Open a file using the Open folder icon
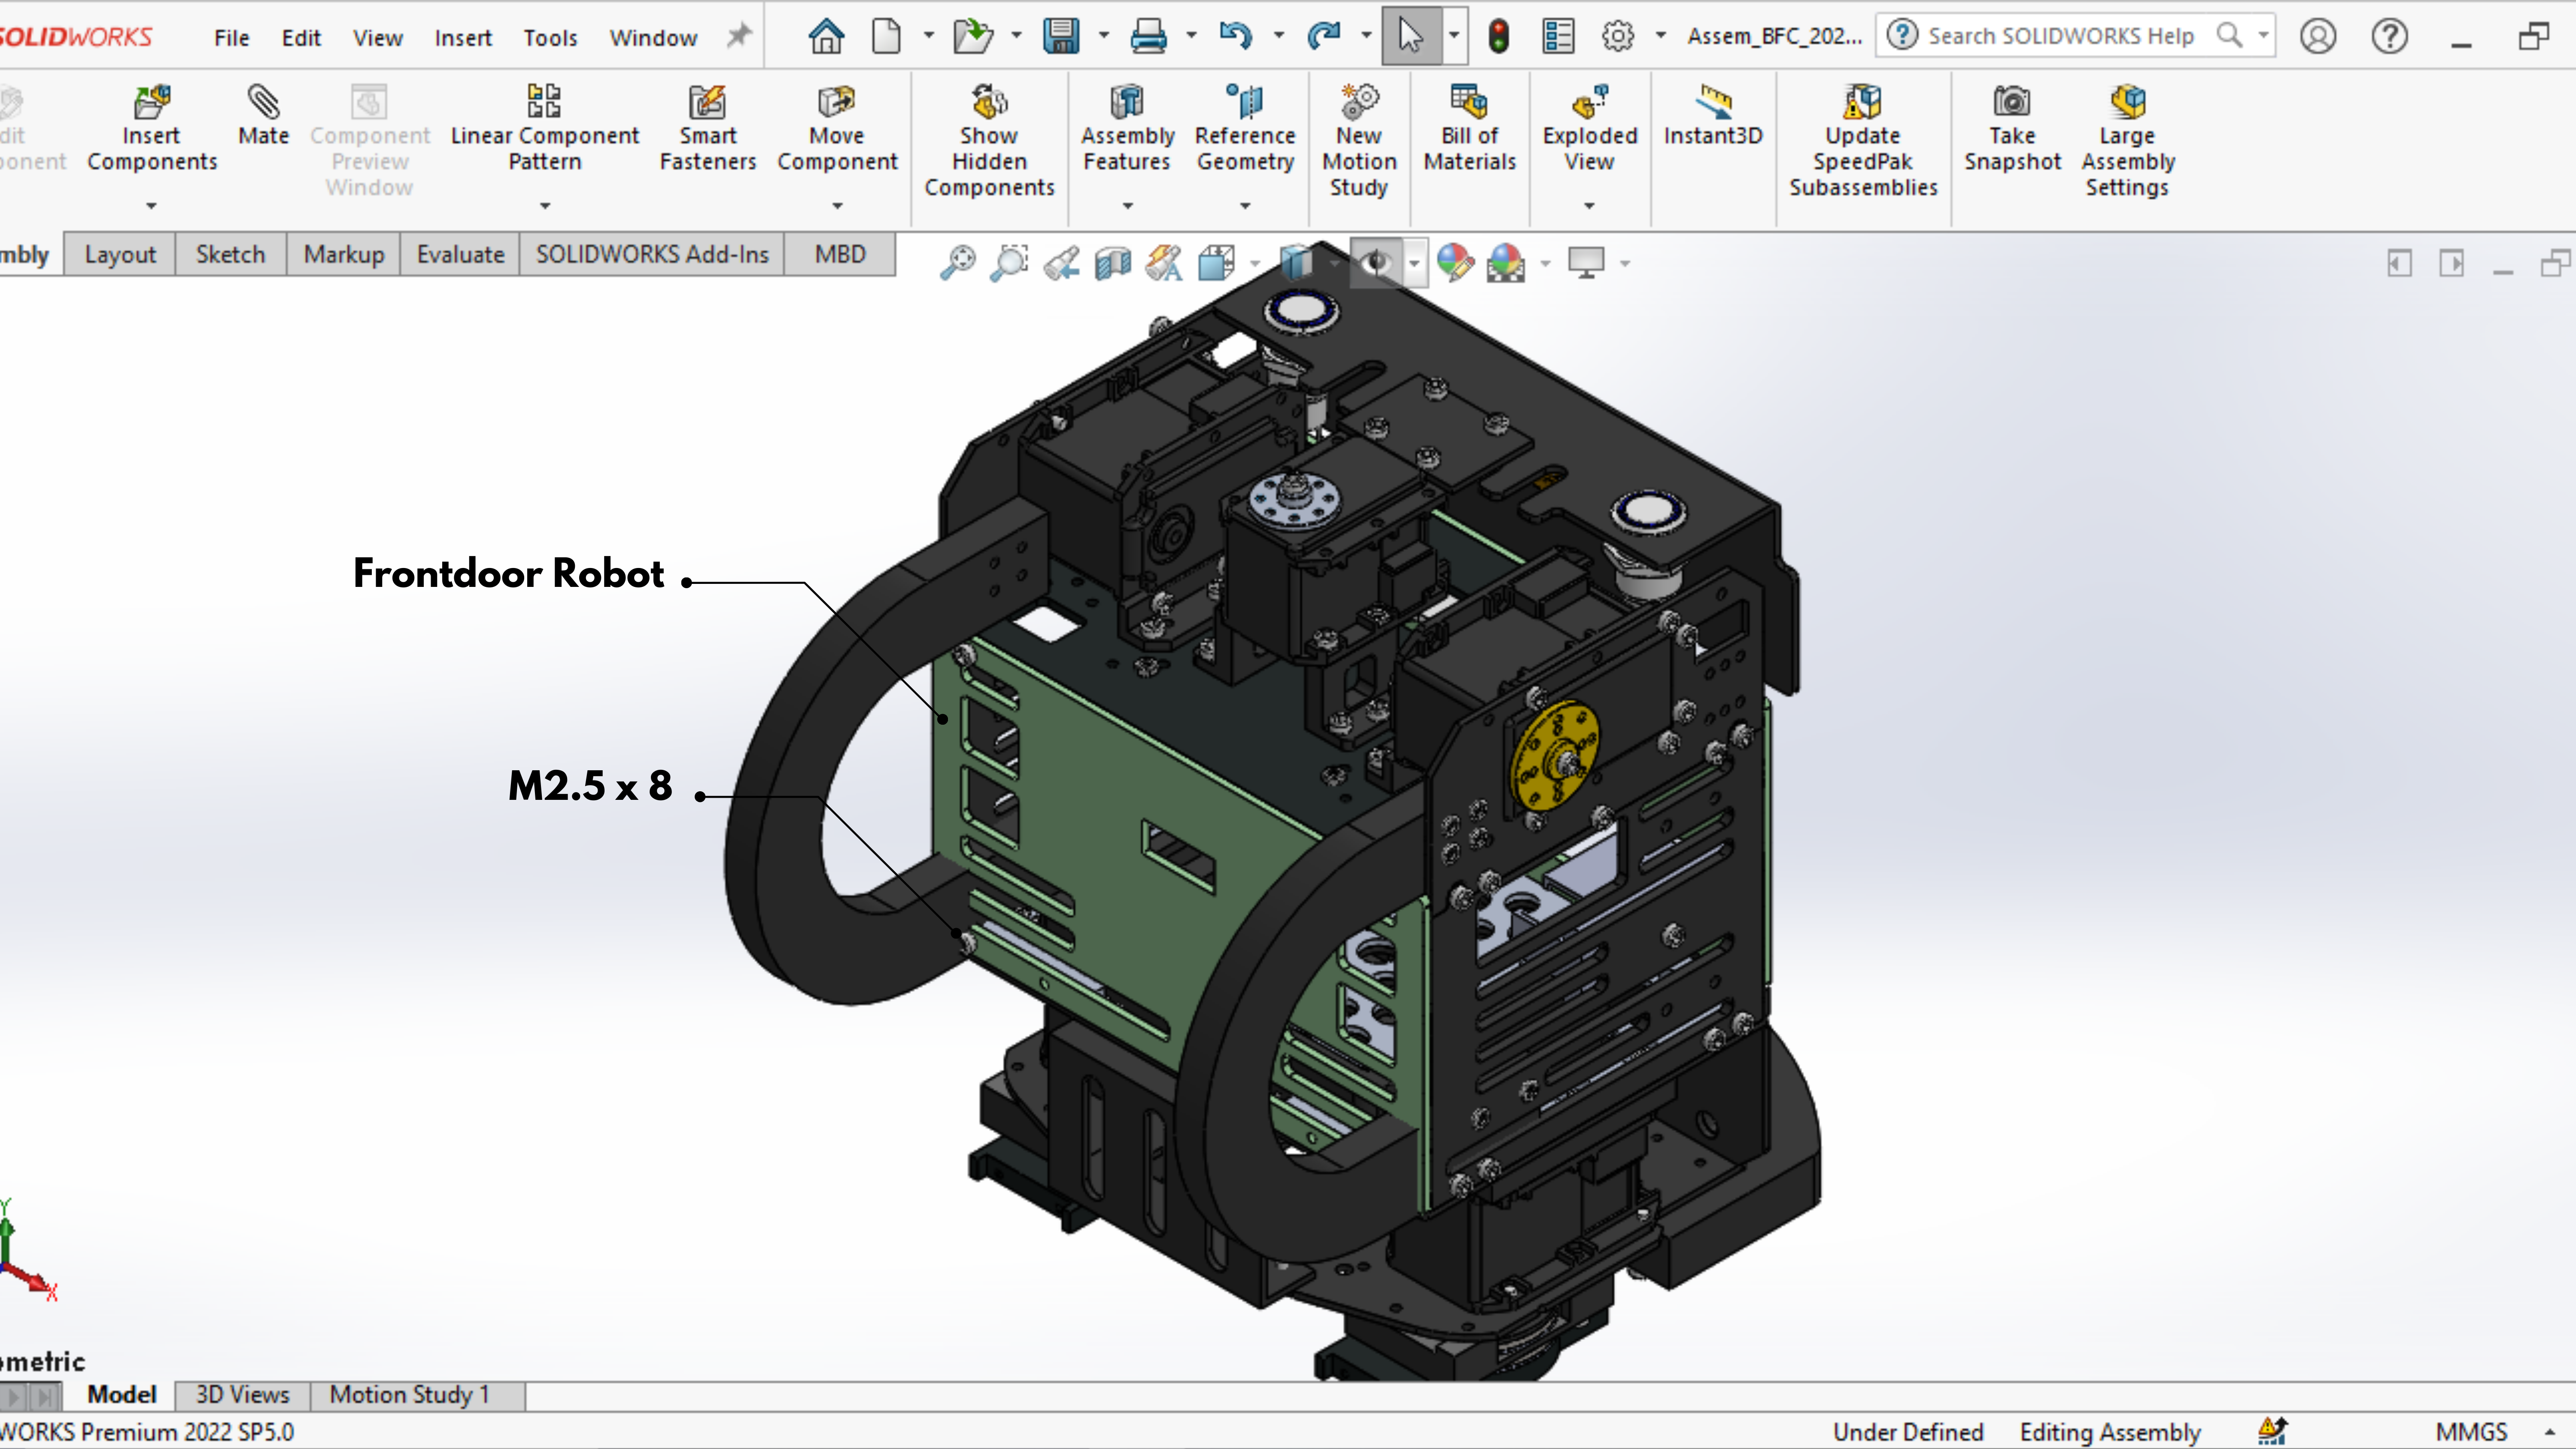Image resolution: width=2576 pixels, height=1449 pixels. (972, 37)
